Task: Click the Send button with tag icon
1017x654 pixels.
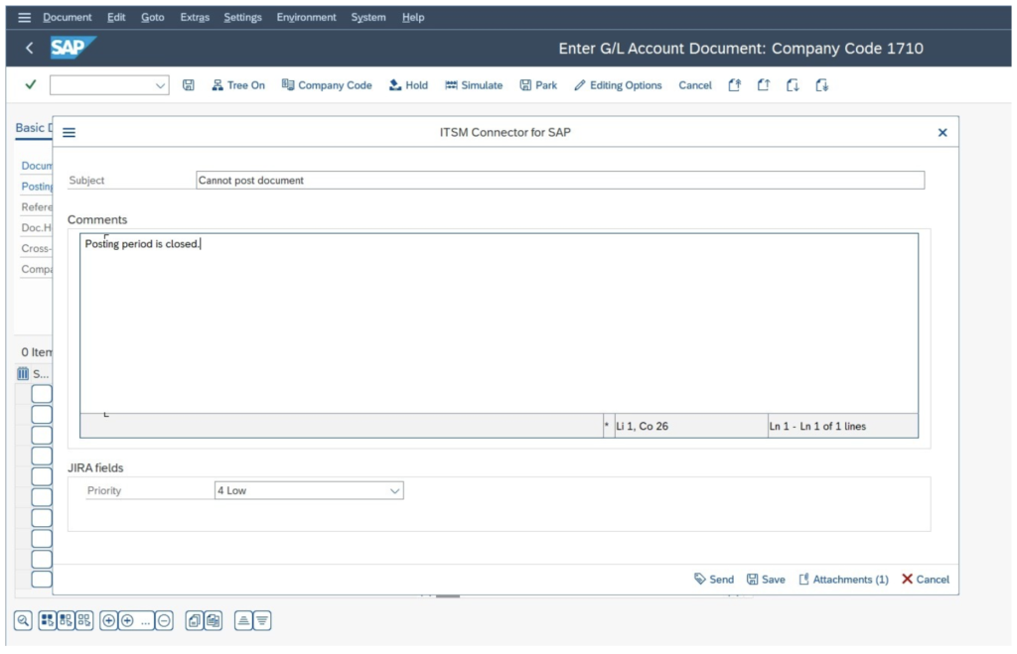Action: pos(713,579)
